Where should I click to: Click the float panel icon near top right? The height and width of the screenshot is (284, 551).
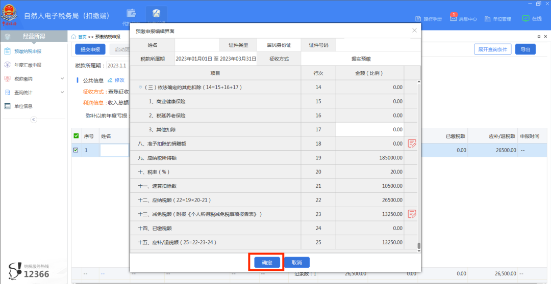point(539,37)
